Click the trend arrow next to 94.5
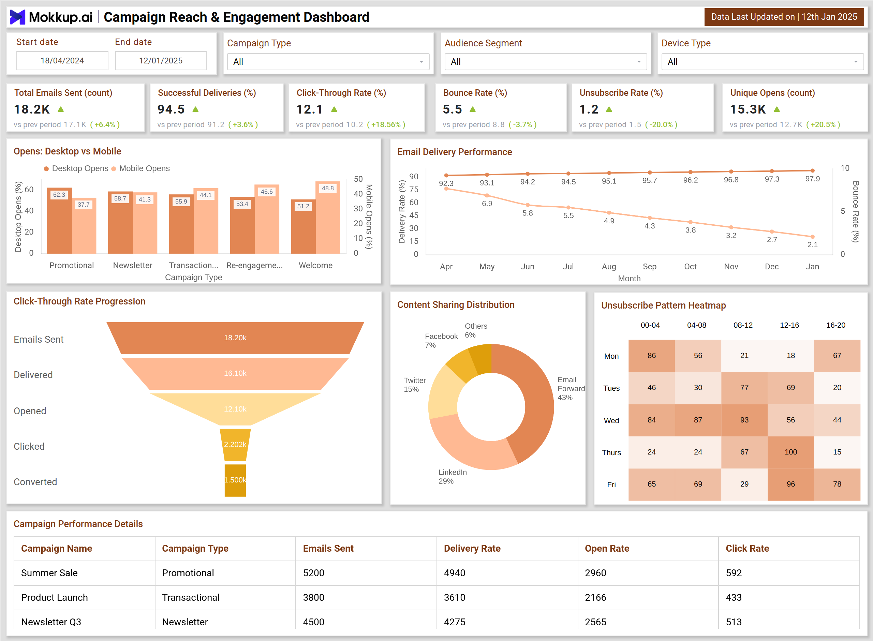This screenshot has width=873, height=641. (x=195, y=109)
